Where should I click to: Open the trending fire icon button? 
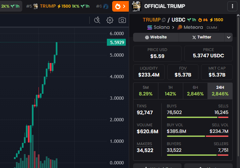(x=120, y=6)
